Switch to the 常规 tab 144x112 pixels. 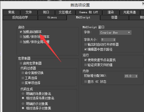[x=11, y=12]
